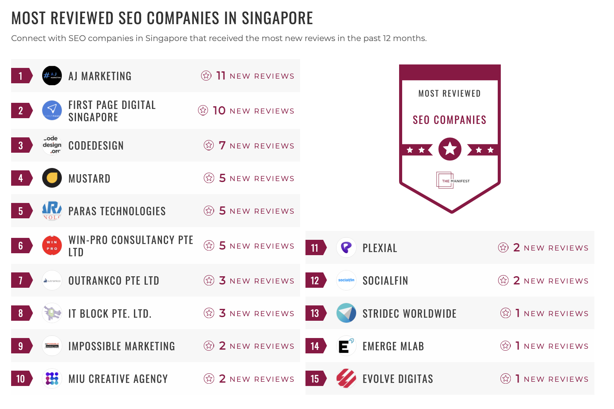
Task: Click the MIU Creative Agency logo icon
Action: 52,379
